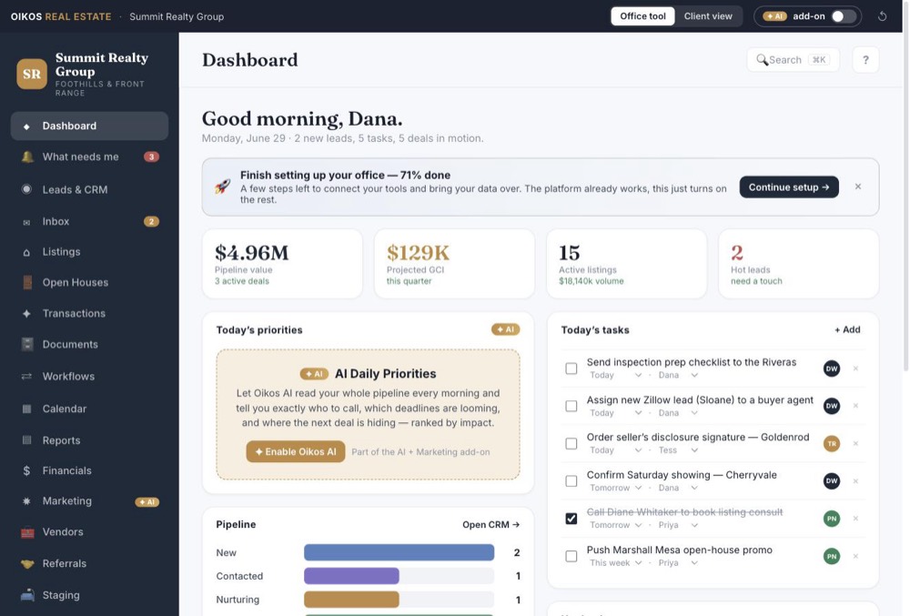Screen dimensions: 910x616
Task: Click the Reports icon in sidebar
Action: coord(26,440)
